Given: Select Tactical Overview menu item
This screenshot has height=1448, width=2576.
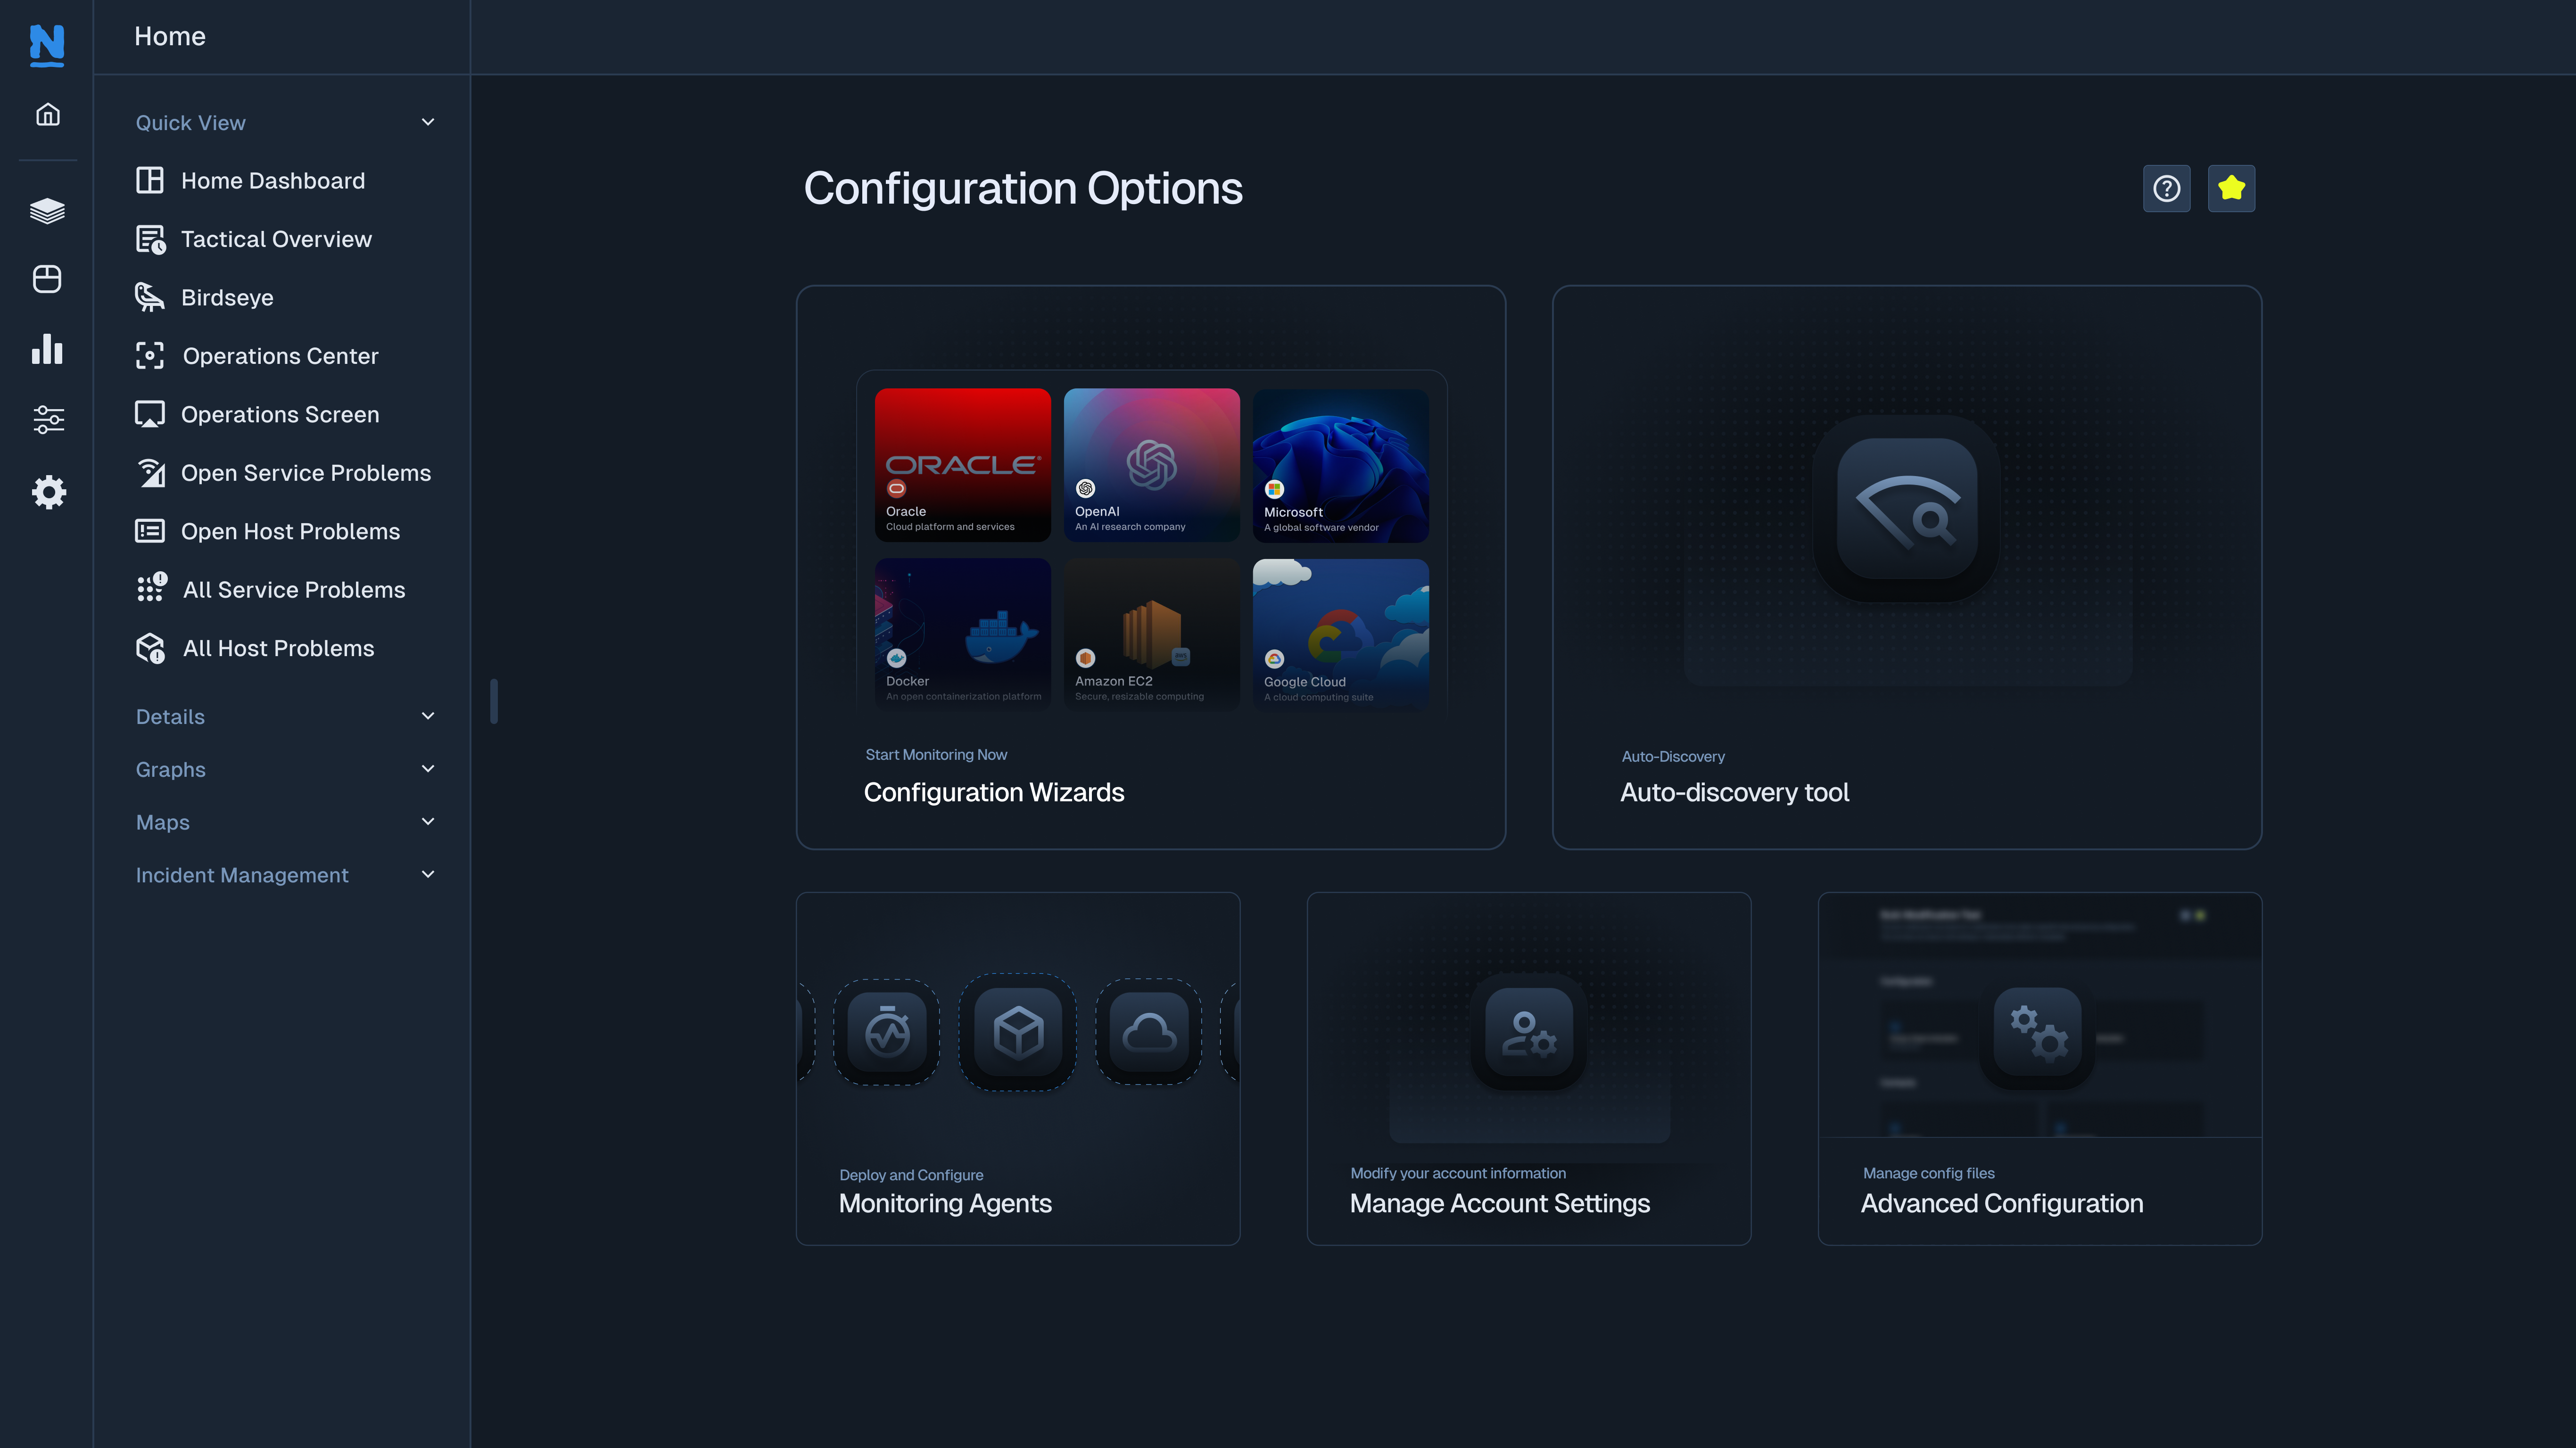Looking at the screenshot, I should click(276, 239).
